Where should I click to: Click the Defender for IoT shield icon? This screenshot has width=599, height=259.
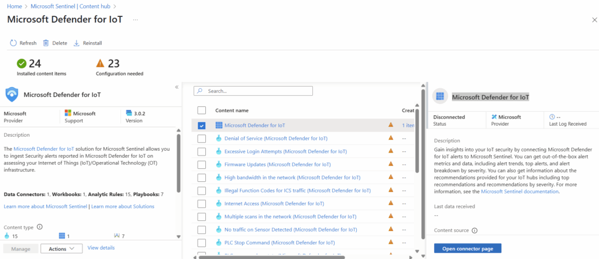[12, 94]
